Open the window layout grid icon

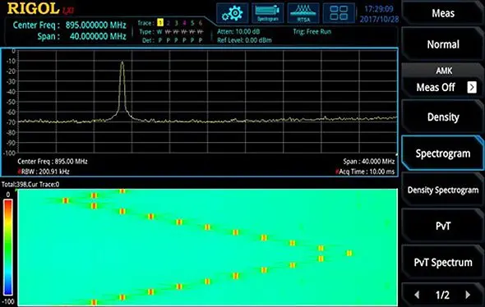pos(339,13)
